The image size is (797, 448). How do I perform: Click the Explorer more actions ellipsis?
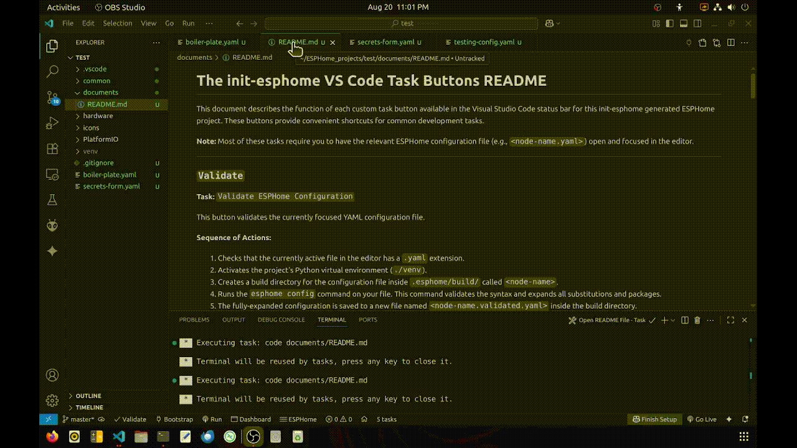[156, 42]
